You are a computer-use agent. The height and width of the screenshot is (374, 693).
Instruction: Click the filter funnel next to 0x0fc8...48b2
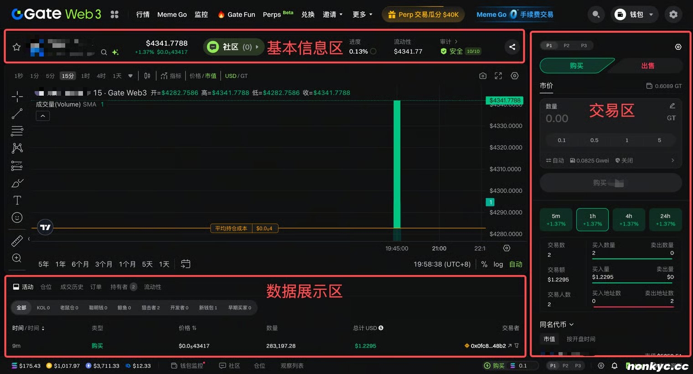click(517, 346)
